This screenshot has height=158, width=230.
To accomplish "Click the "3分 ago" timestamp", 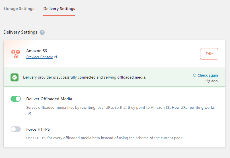I will 211,81.
